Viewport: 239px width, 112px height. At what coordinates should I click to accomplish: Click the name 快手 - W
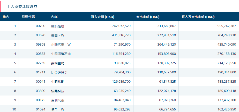pos(58,109)
